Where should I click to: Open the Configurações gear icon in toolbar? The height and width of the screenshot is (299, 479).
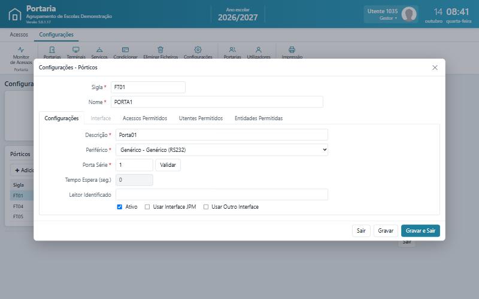[x=198, y=50]
